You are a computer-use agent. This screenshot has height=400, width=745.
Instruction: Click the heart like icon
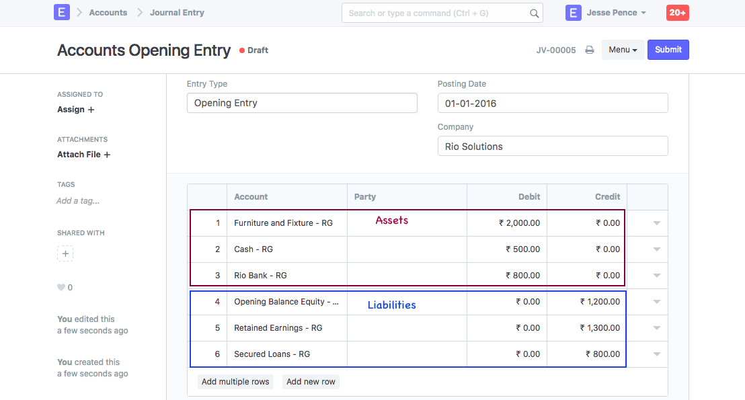[x=61, y=288]
